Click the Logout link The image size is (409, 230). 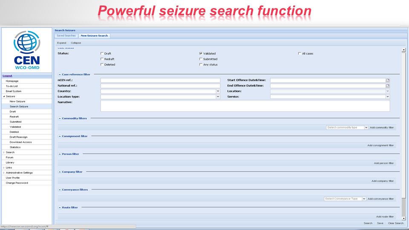[x=7, y=76]
